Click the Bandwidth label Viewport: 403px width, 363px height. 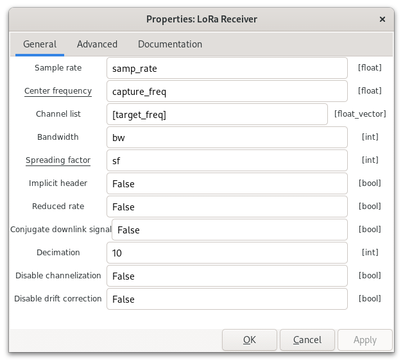pos(58,137)
